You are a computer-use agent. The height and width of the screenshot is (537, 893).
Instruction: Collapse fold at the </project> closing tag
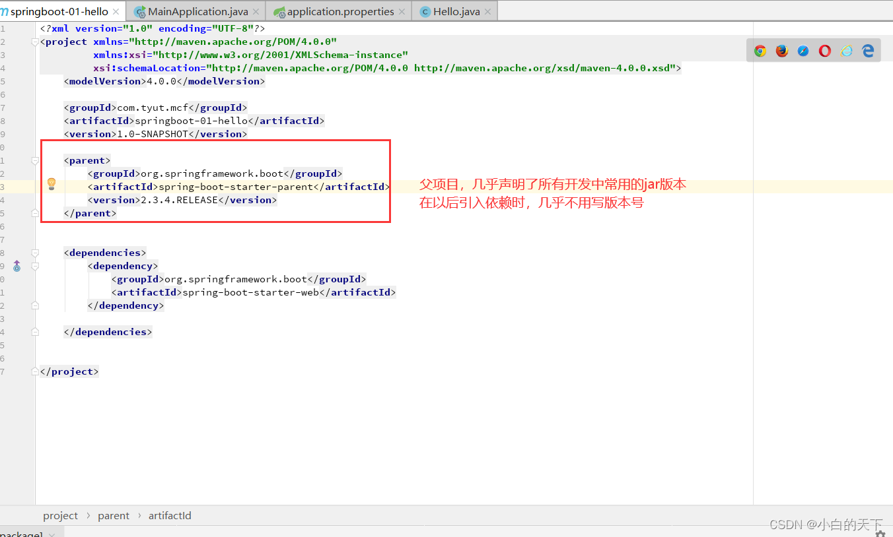pos(34,371)
